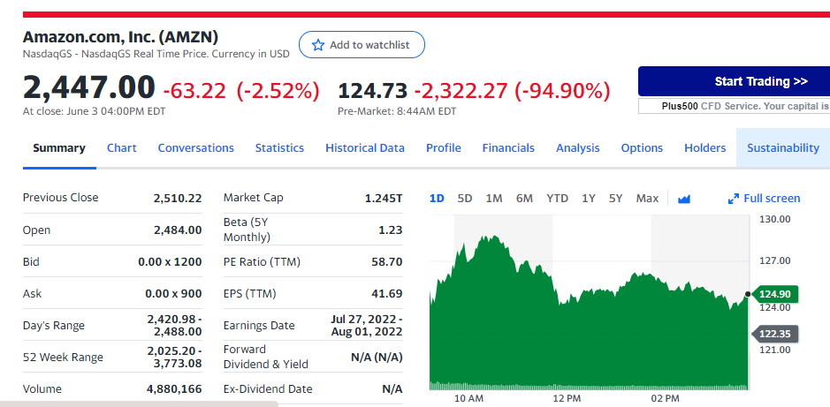The height and width of the screenshot is (407, 830).
Task: Open the Conversations tab
Action: (x=196, y=148)
